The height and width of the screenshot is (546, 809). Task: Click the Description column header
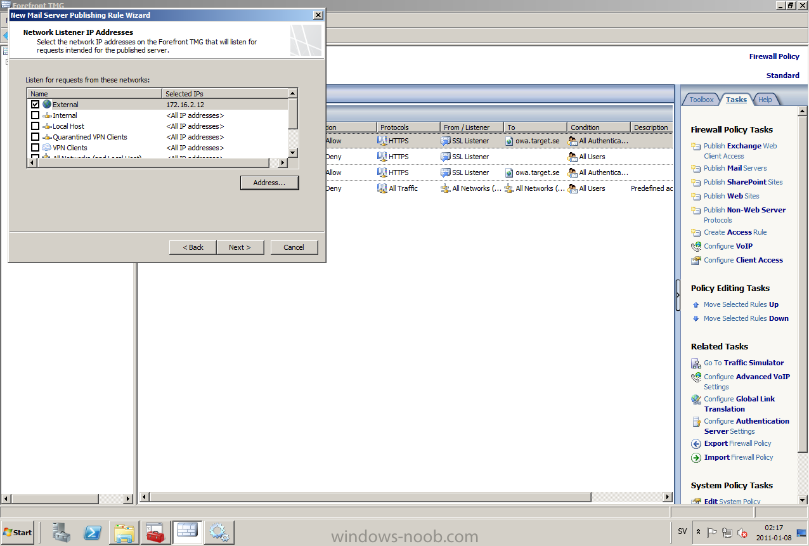click(651, 127)
